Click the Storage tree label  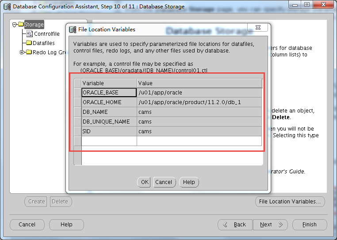[x=34, y=24]
